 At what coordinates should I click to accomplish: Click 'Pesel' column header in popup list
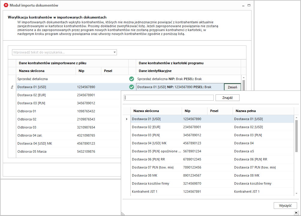tap(220, 111)
